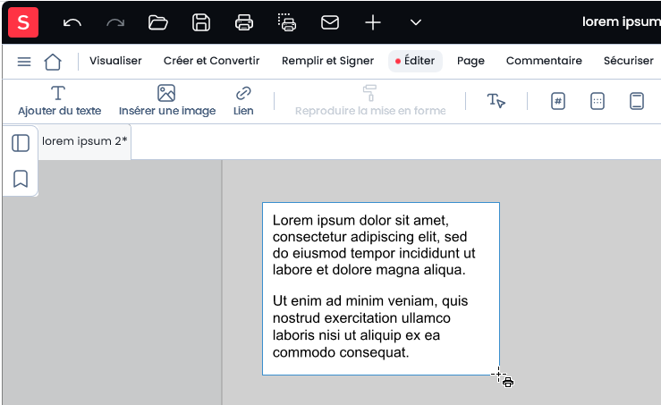Save the document with the floppy icon

(201, 22)
